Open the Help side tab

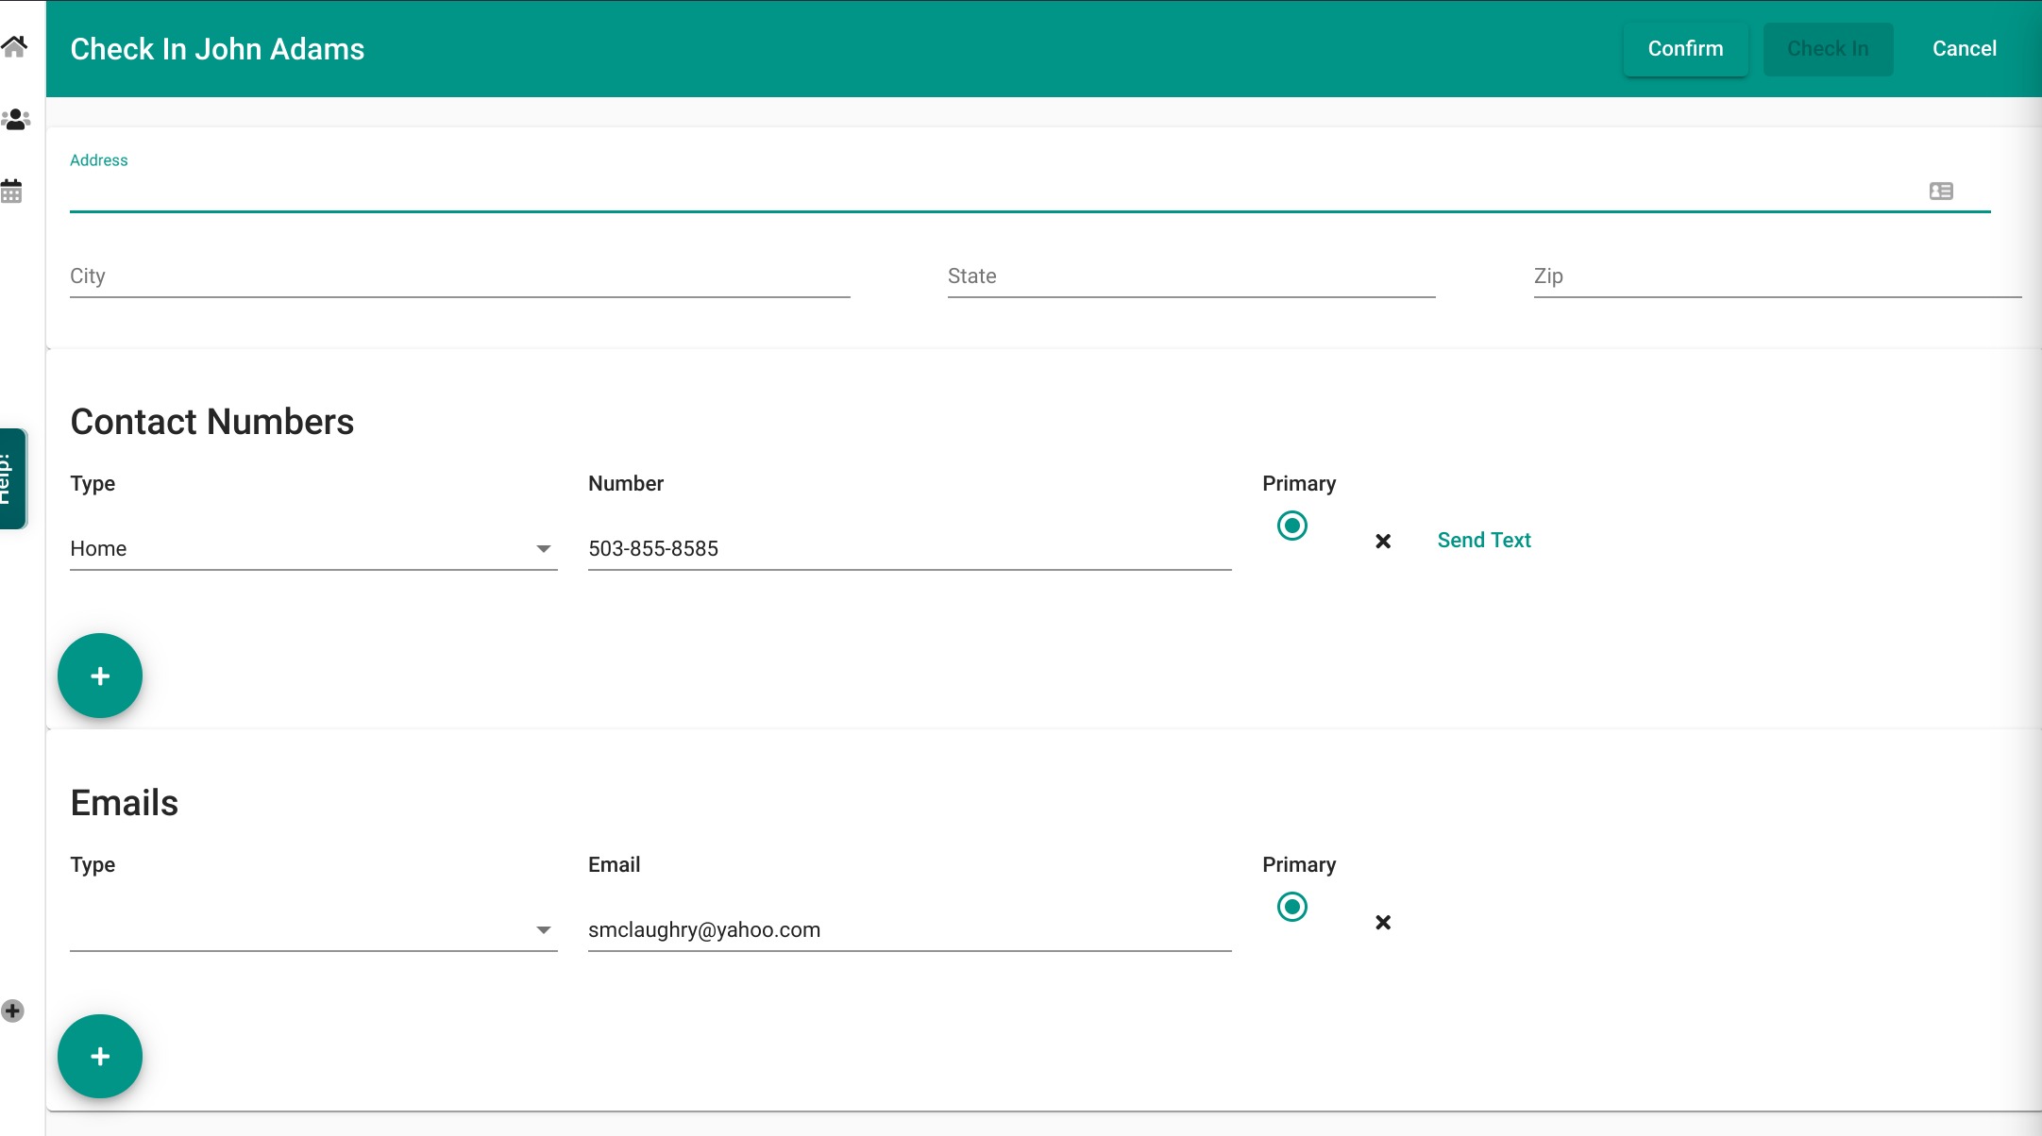coord(11,479)
